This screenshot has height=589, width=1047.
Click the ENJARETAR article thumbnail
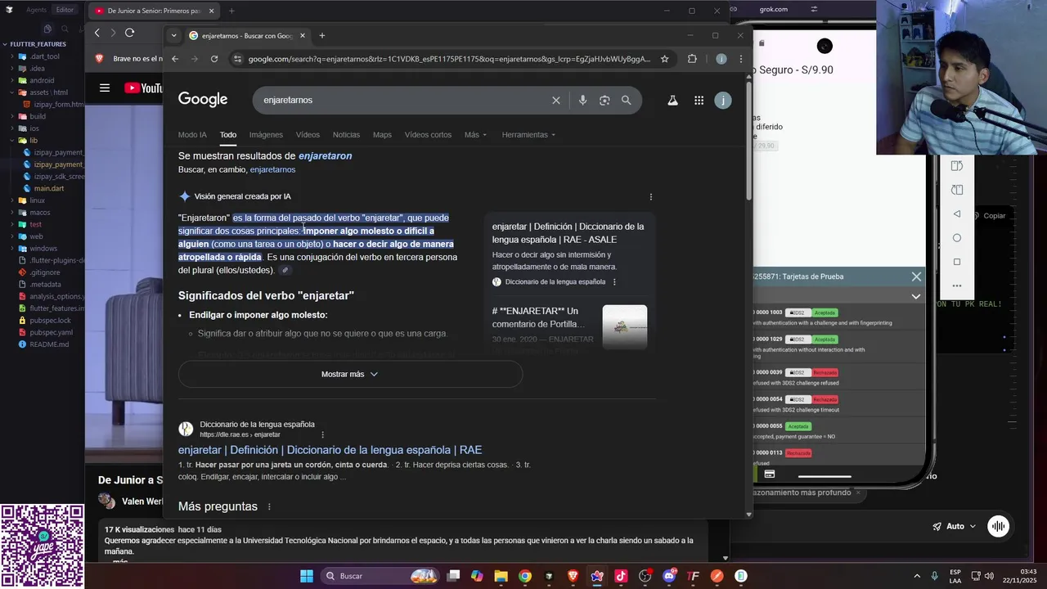(625, 327)
